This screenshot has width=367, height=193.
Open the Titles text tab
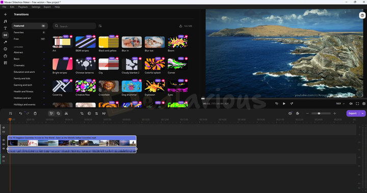[x=6, y=29]
